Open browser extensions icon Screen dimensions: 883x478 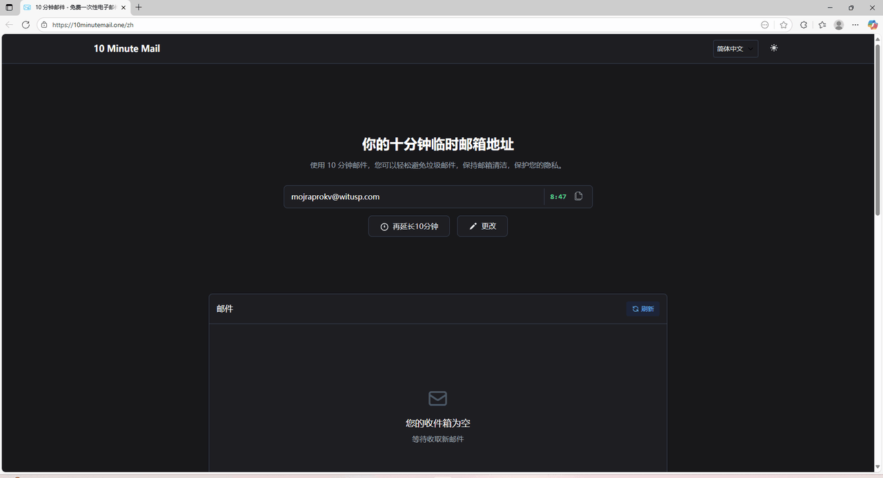pos(804,24)
